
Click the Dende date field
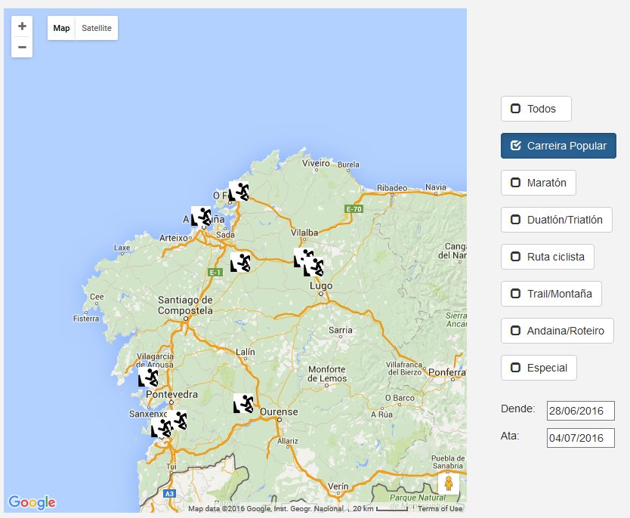click(x=581, y=411)
